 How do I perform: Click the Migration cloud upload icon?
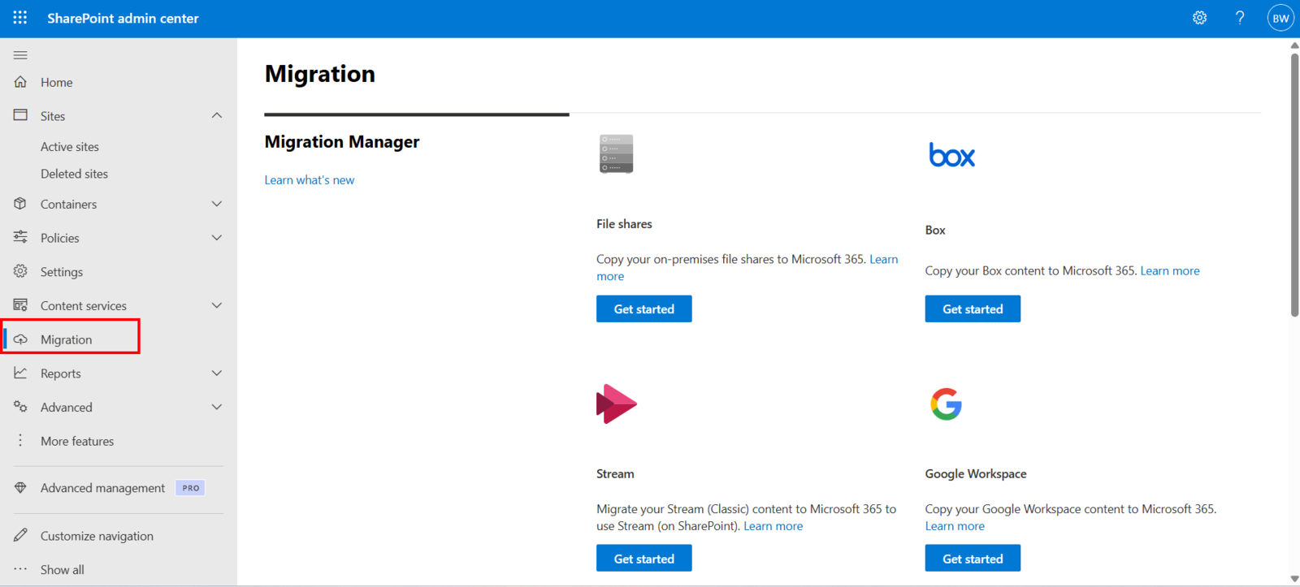(x=20, y=339)
